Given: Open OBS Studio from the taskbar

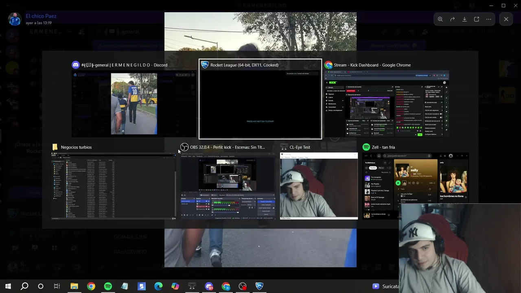Looking at the screenshot, I should [243, 286].
